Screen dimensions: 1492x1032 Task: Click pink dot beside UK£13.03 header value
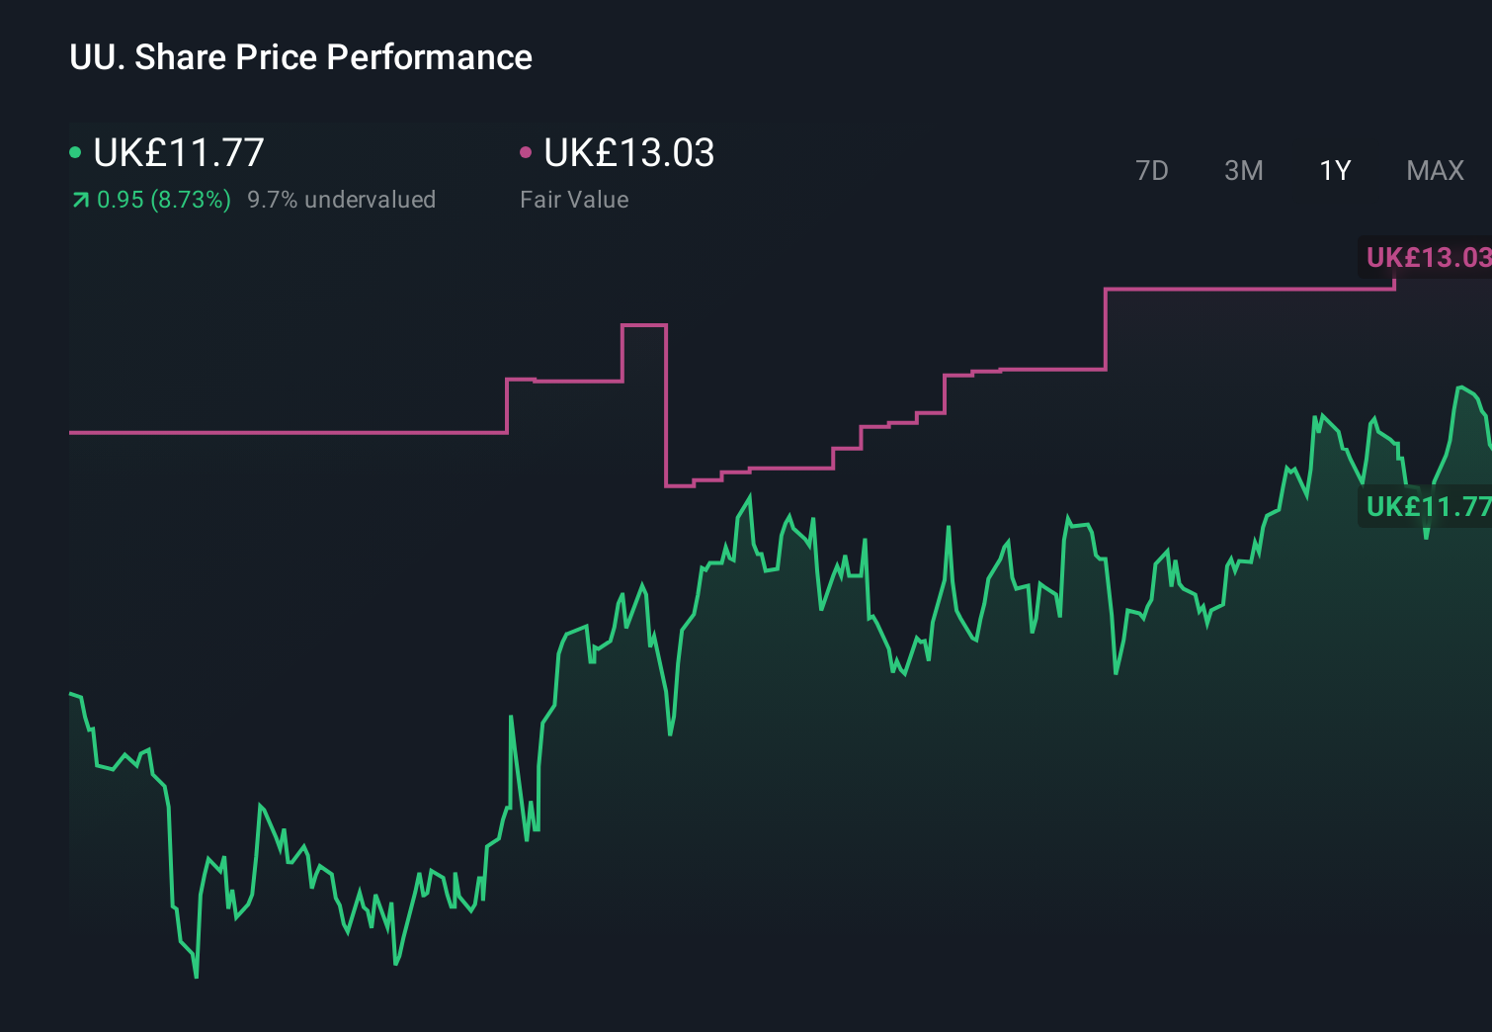coord(526,152)
